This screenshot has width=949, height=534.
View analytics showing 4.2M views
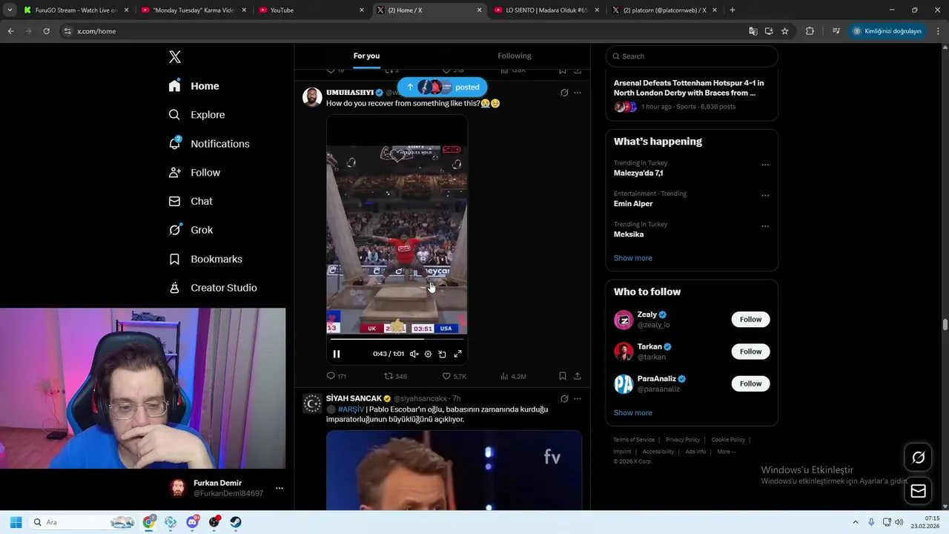tap(513, 376)
